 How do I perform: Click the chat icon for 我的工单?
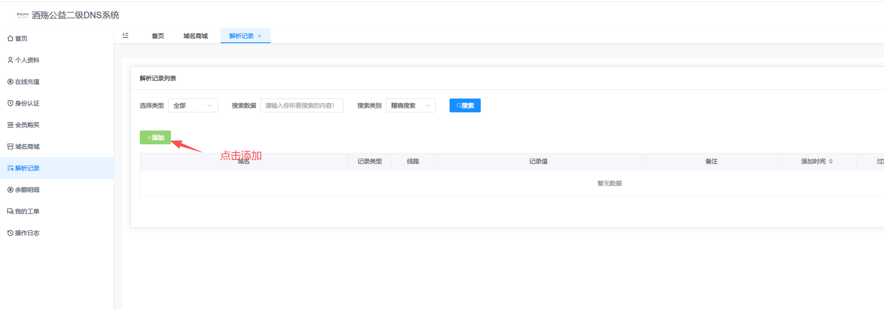10,211
